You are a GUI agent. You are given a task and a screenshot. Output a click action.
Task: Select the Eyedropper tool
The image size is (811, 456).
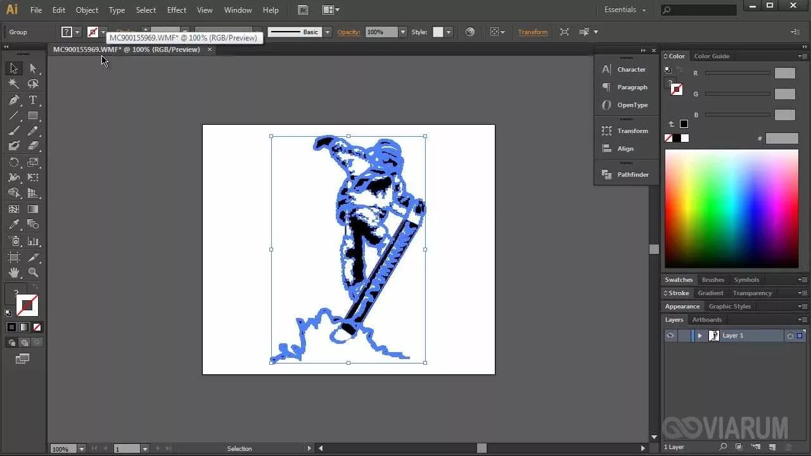coord(14,224)
